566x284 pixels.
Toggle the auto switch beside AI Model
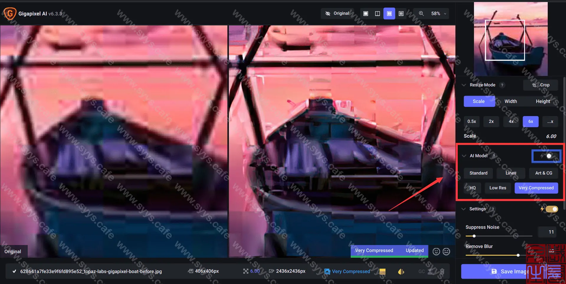(x=546, y=156)
